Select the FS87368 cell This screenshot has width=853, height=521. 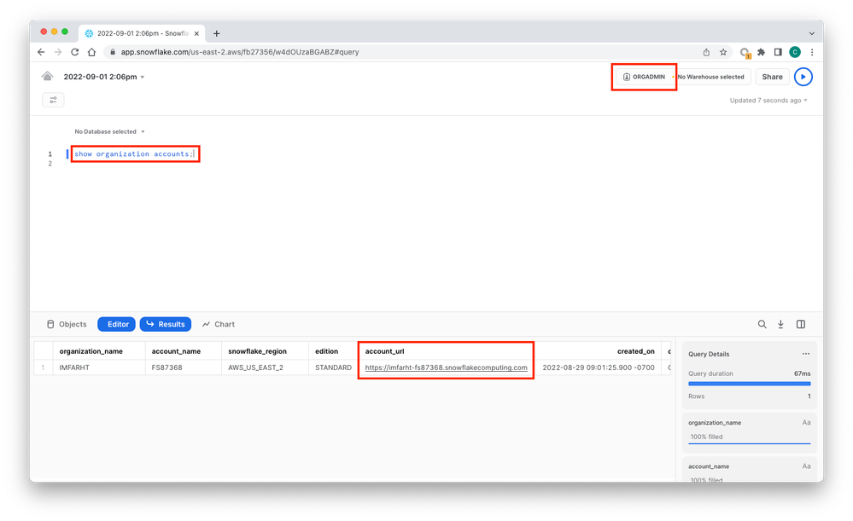click(184, 368)
